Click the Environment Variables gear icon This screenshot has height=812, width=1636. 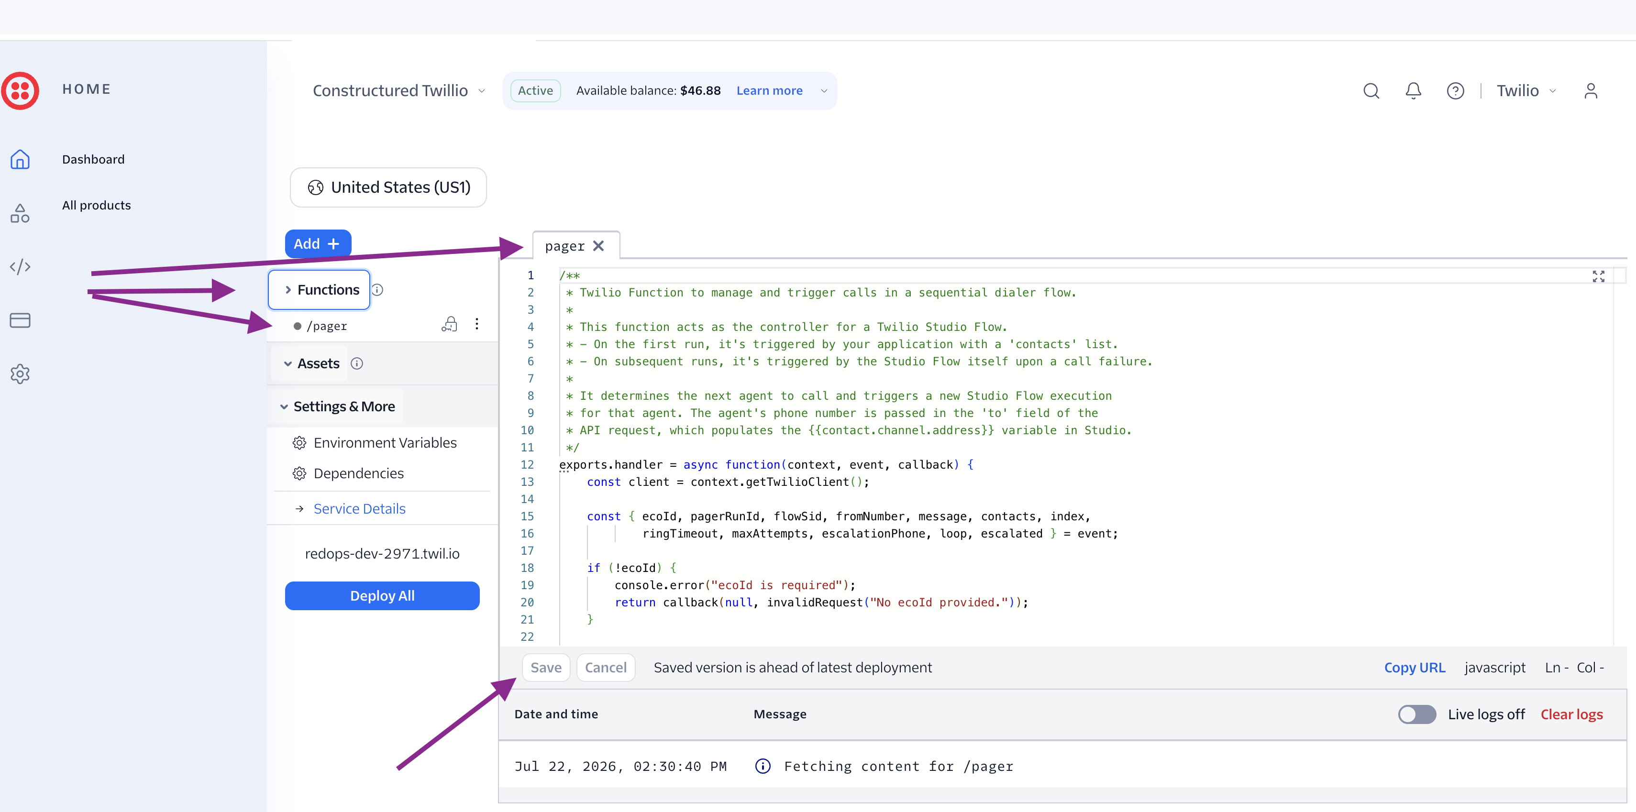click(x=300, y=442)
